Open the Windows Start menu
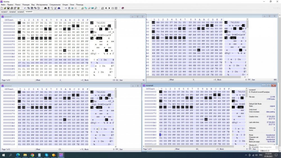 pyautogui.click(x=3, y=155)
